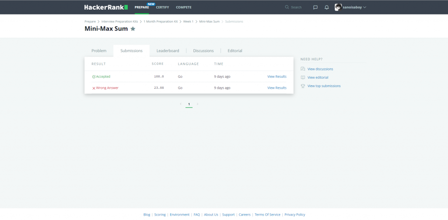448x220 pixels.
Task: Open the About Us footer link
Action: (x=211, y=215)
